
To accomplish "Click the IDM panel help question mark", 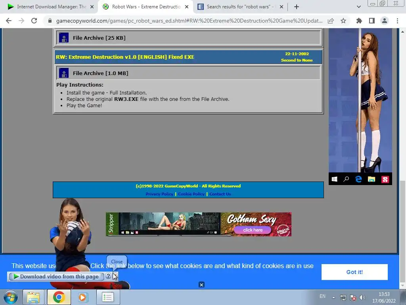I will pyautogui.click(x=108, y=276).
